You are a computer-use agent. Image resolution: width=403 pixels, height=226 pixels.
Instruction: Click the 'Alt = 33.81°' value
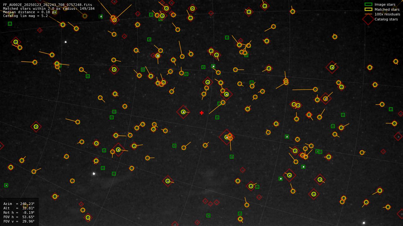pos(19,208)
